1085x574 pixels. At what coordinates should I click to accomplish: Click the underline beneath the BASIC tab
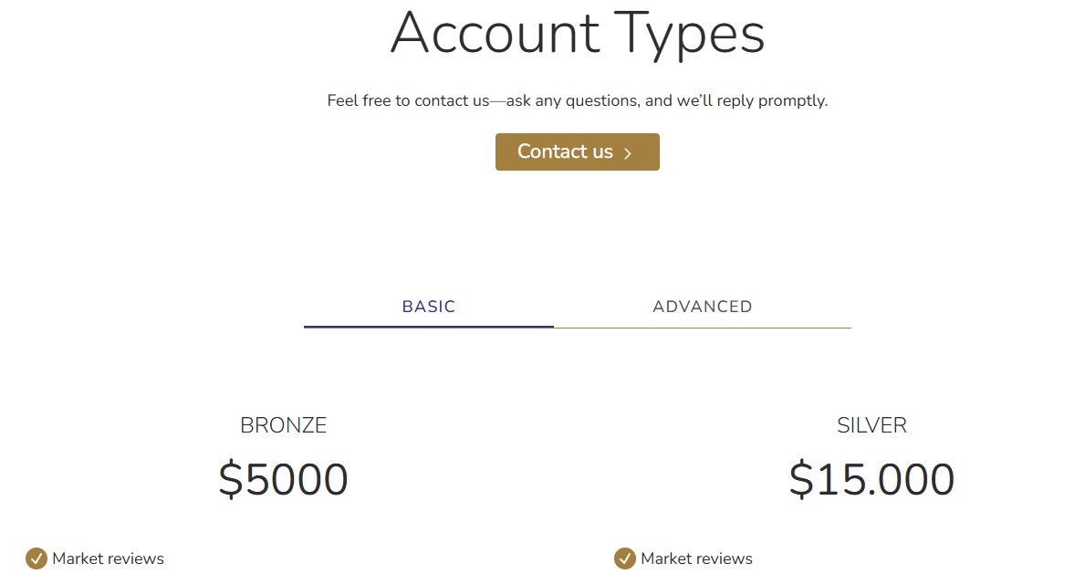[428, 326]
